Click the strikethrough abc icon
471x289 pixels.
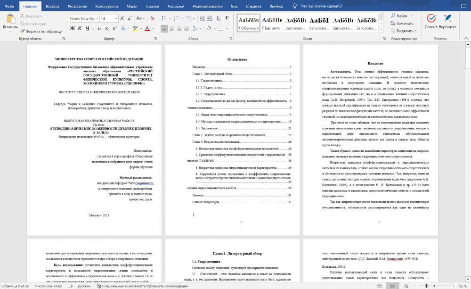pyautogui.click(x=99, y=29)
